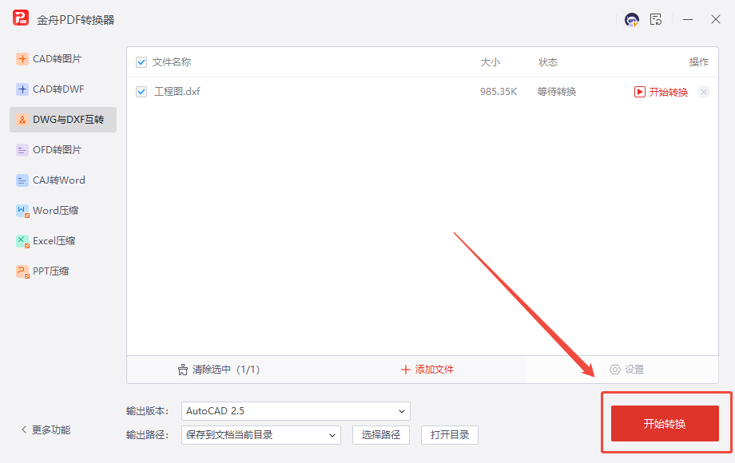Image resolution: width=735 pixels, height=463 pixels.
Task: Click the 金舟PDF转换器 window title
Action: pyautogui.click(x=75, y=20)
